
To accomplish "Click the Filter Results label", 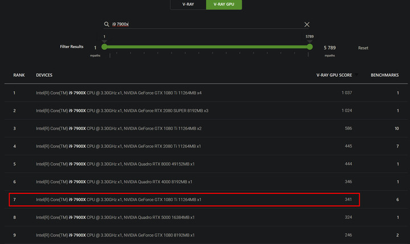I will point(72,47).
